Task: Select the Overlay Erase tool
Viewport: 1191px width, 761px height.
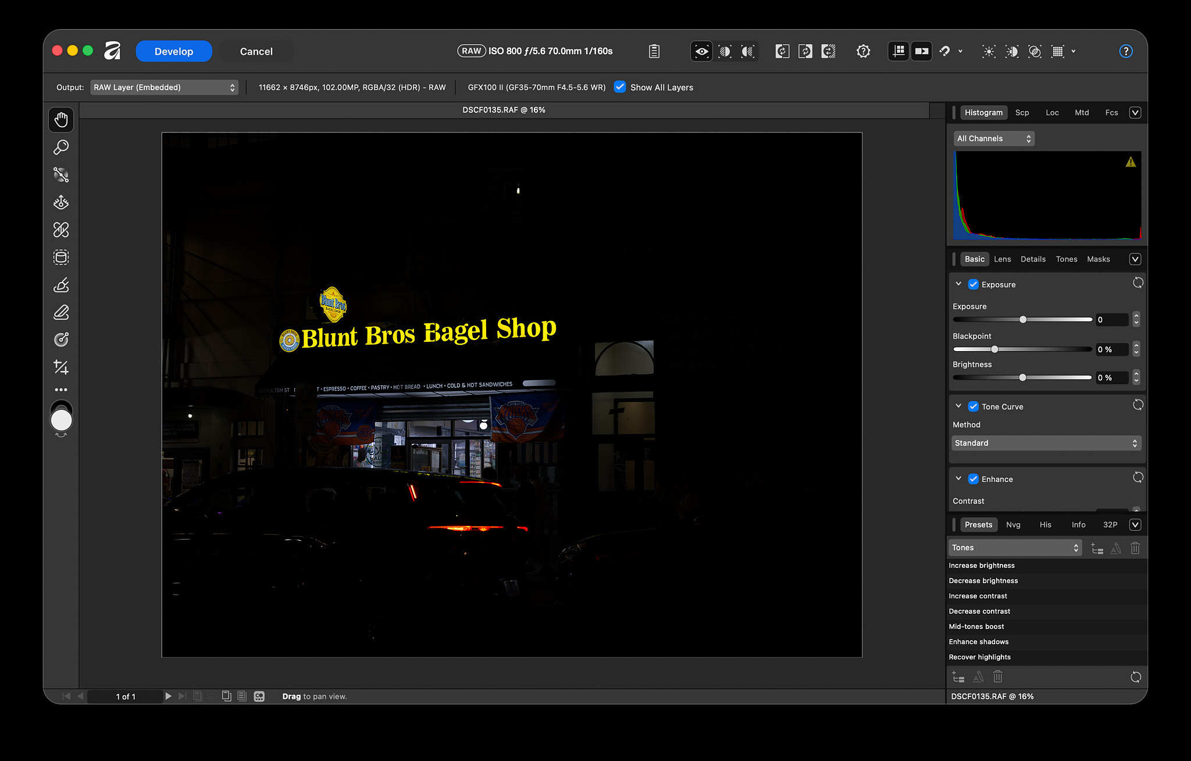Action: [61, 313]
